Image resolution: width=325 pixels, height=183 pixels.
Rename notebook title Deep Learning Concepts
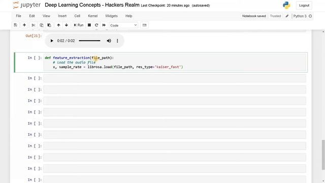[92, 5]
